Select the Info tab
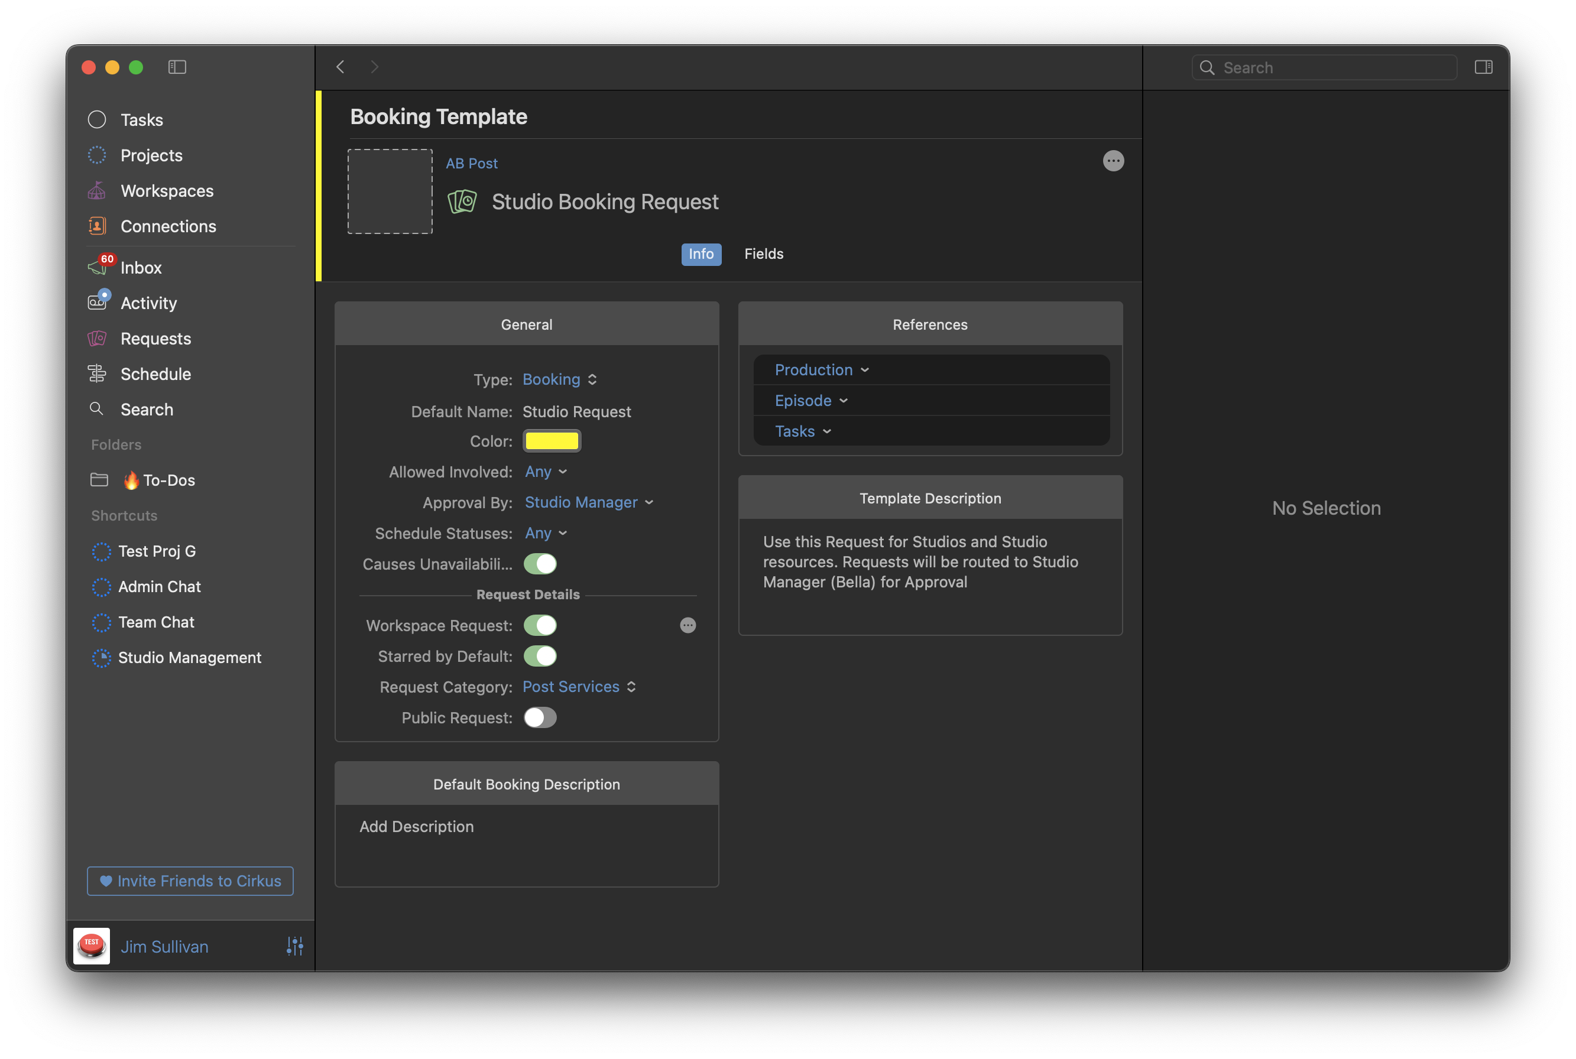This screenshot has height=1059, width=1576. point(701,254)
